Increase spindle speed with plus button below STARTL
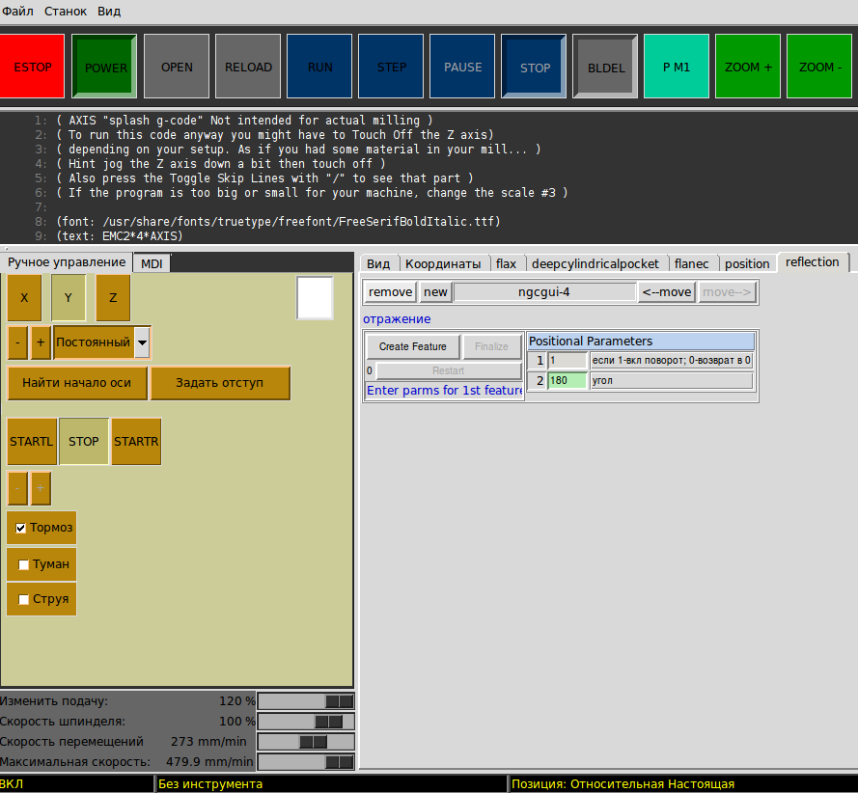This screenshot has height=793, width=858. pyautogui.click(x=41, y=488)
